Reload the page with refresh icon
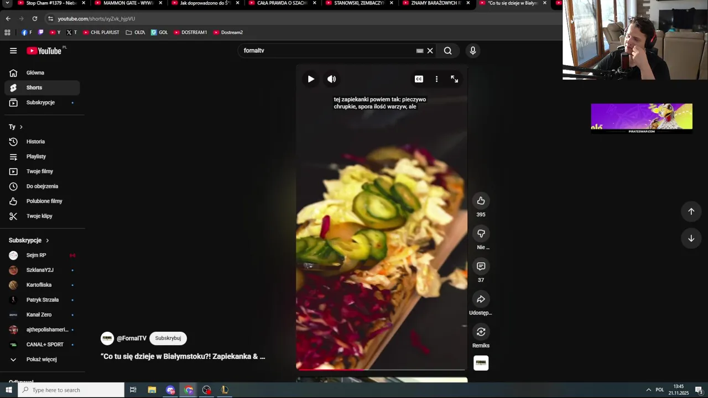Screen dimensions: 708x398 tap(34, 18)
